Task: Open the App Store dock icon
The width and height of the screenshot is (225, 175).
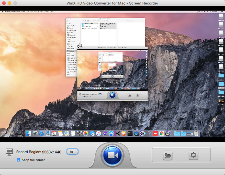Action: point(111,133)
